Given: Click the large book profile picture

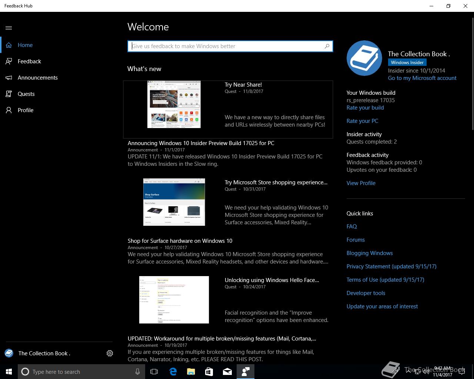Looking at the screenshot, I should [x=364, y=58].
